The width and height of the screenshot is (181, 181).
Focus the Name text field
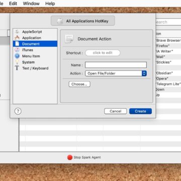[x=116, y=65]
